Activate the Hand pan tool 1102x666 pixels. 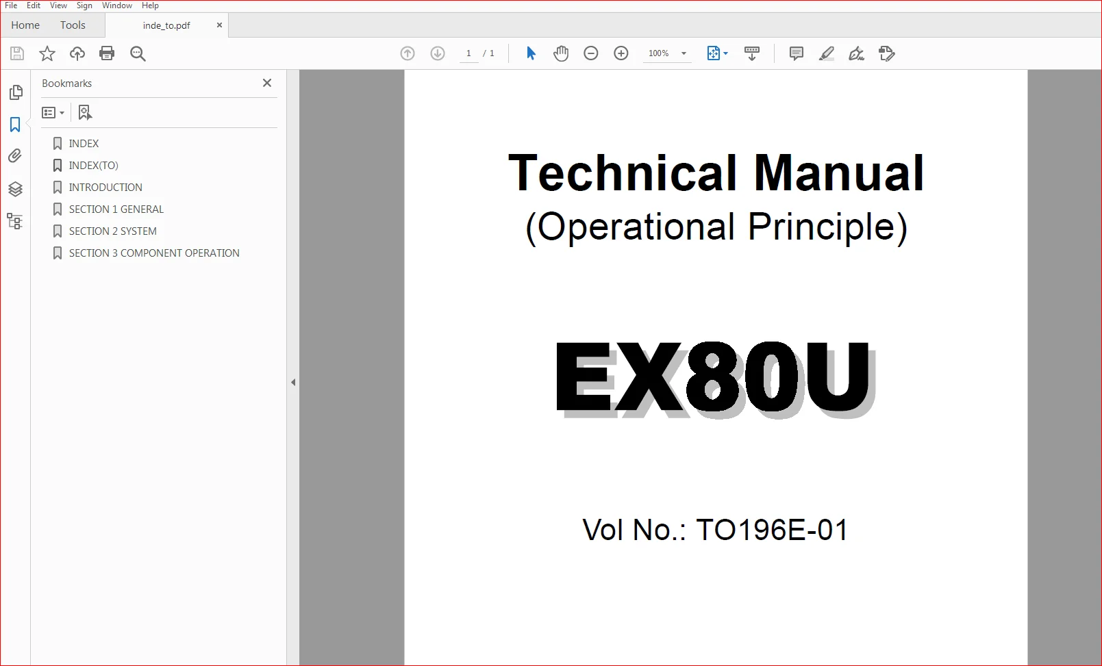point(561,53)
